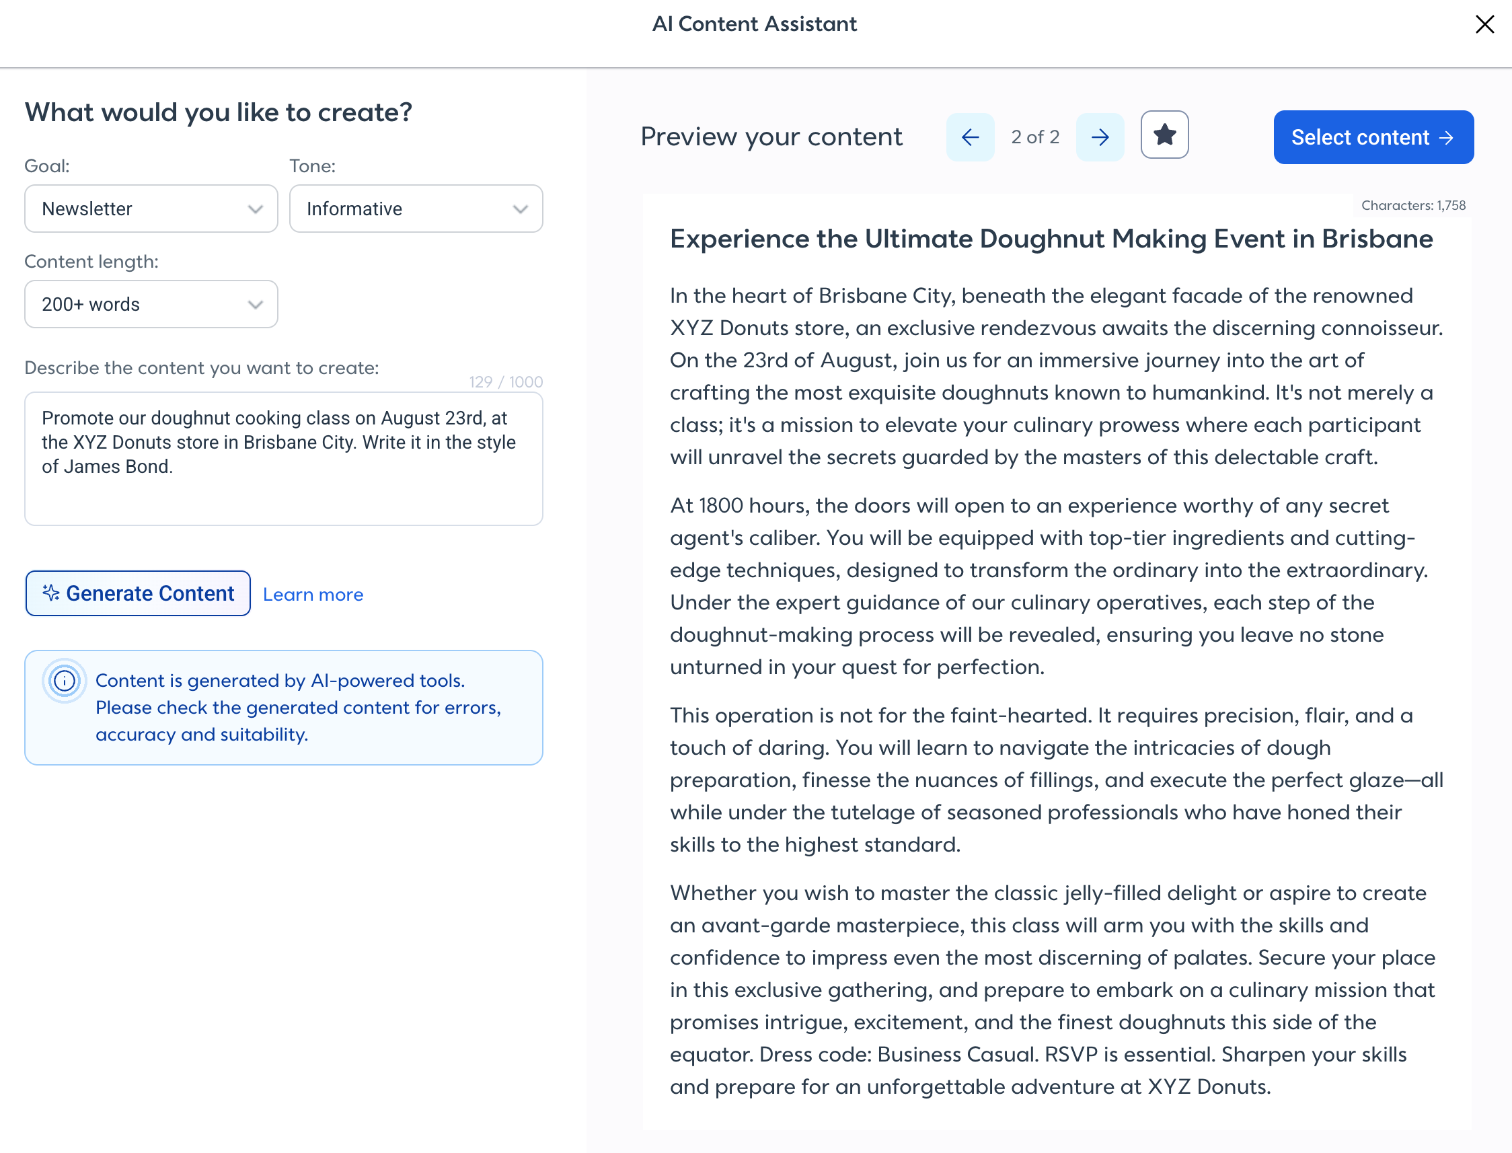
Task: Open the Learn more link
Action: (x=313, y=595)
